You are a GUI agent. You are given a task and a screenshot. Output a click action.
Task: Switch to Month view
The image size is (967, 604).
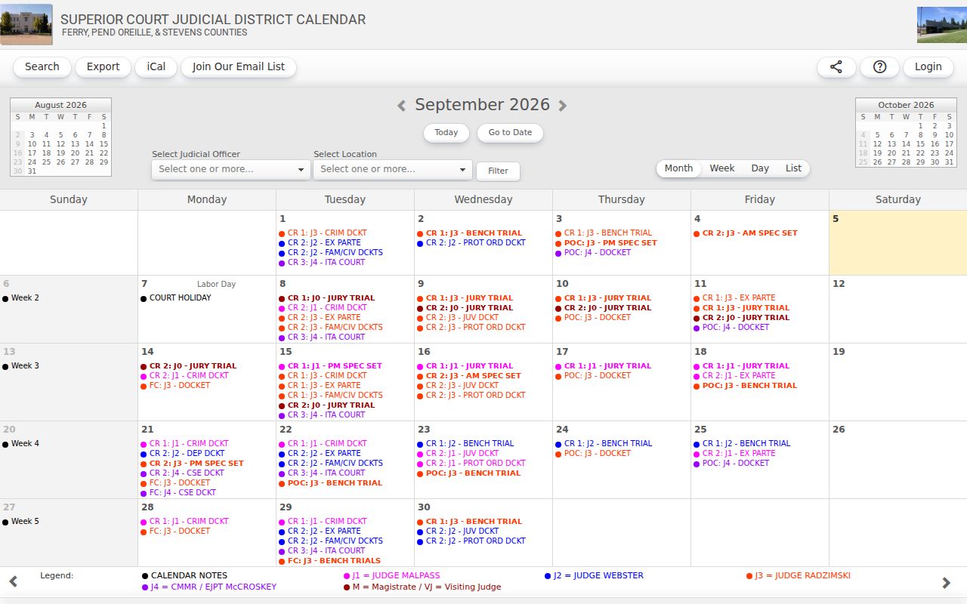click(x=678, y=168)
